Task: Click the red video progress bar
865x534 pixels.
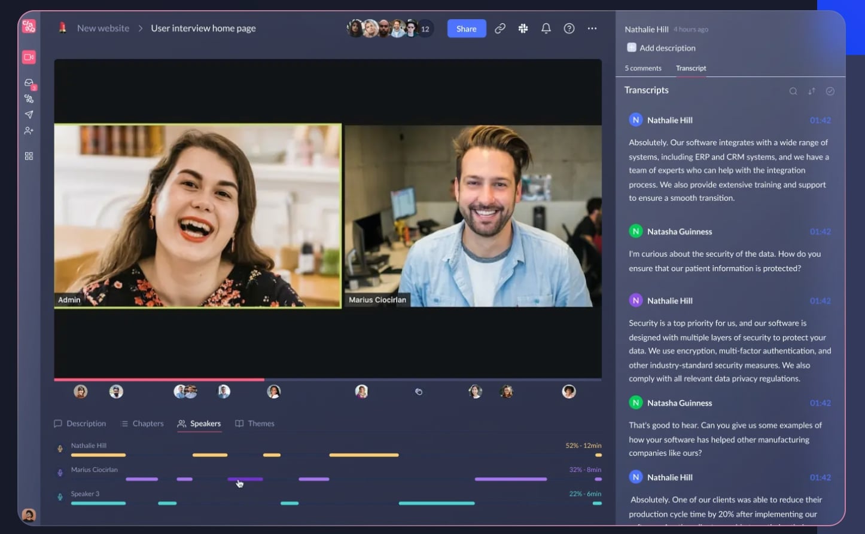Action: click(159, 379)
